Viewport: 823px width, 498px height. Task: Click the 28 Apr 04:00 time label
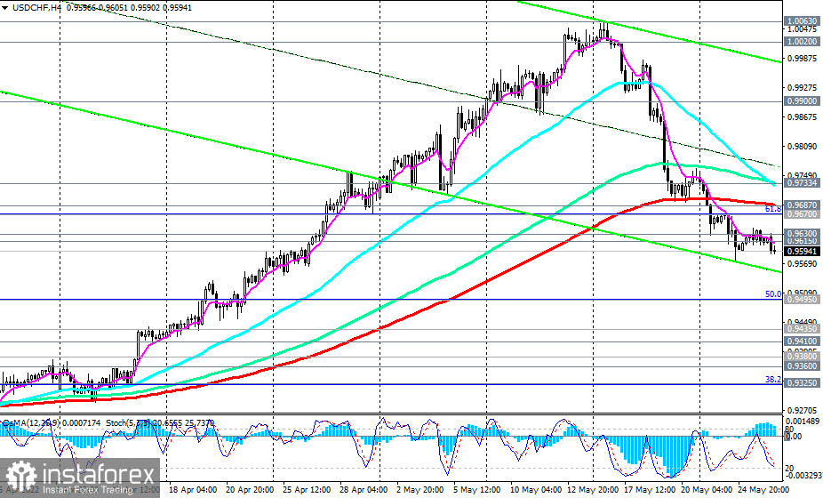coord(364,490)
